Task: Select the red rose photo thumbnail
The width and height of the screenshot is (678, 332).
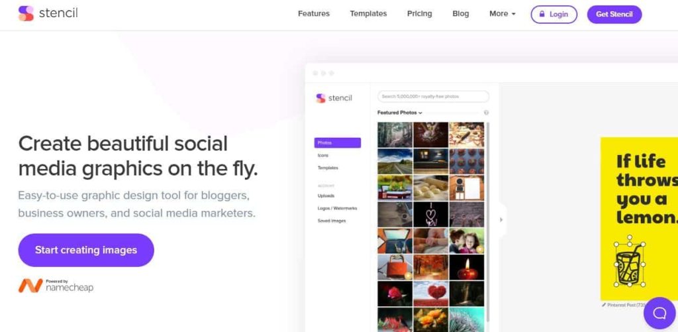Action: [x=395, y=294]
